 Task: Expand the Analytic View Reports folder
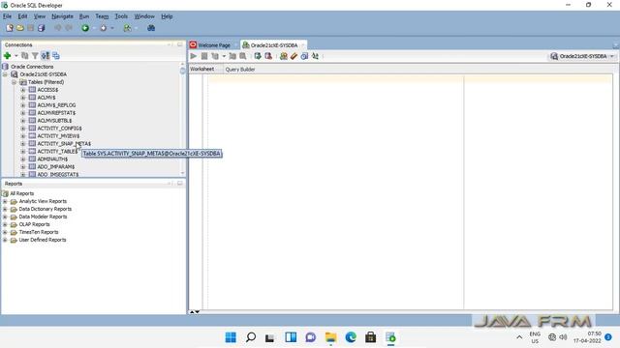tap(5, 201)
